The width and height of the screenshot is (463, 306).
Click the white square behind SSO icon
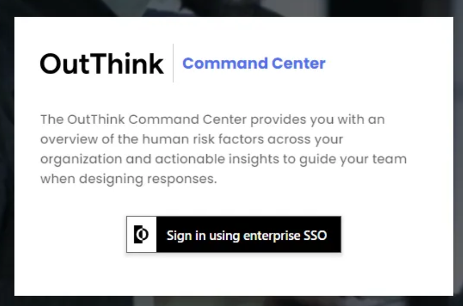(141, 234)
